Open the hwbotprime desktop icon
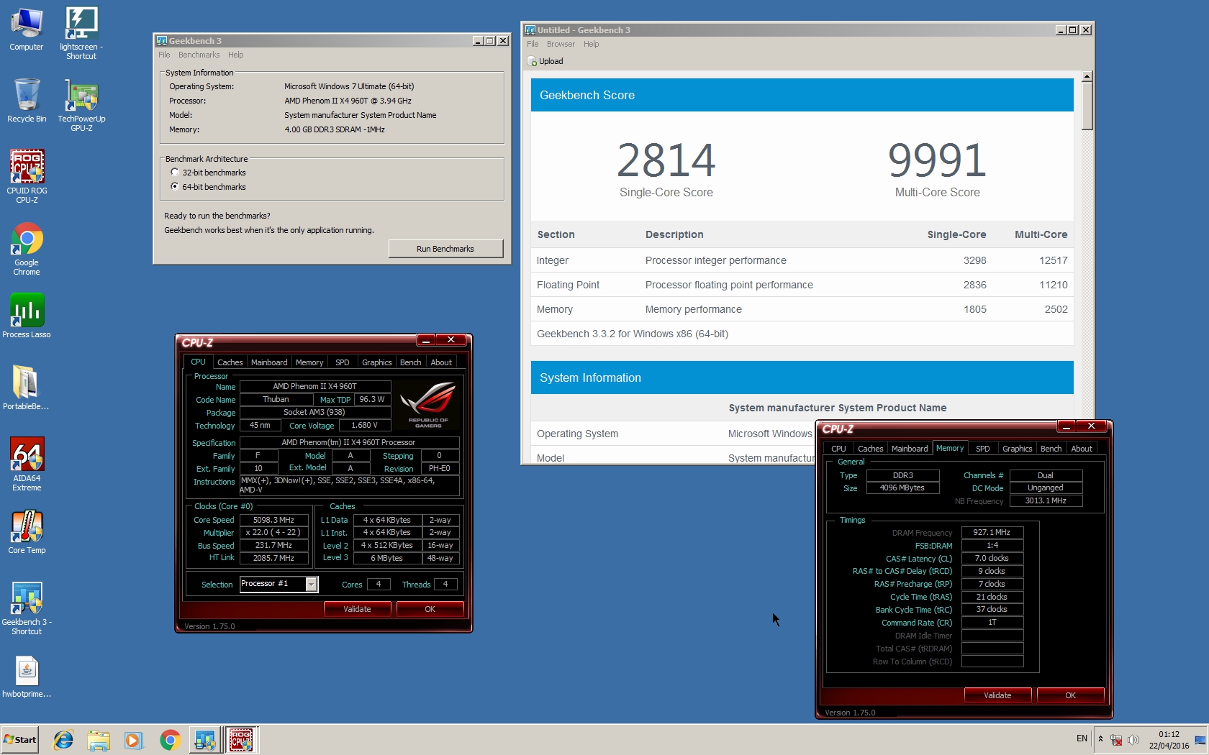The height and width of the screenshot is (755, 1209). tap(27, 676)
